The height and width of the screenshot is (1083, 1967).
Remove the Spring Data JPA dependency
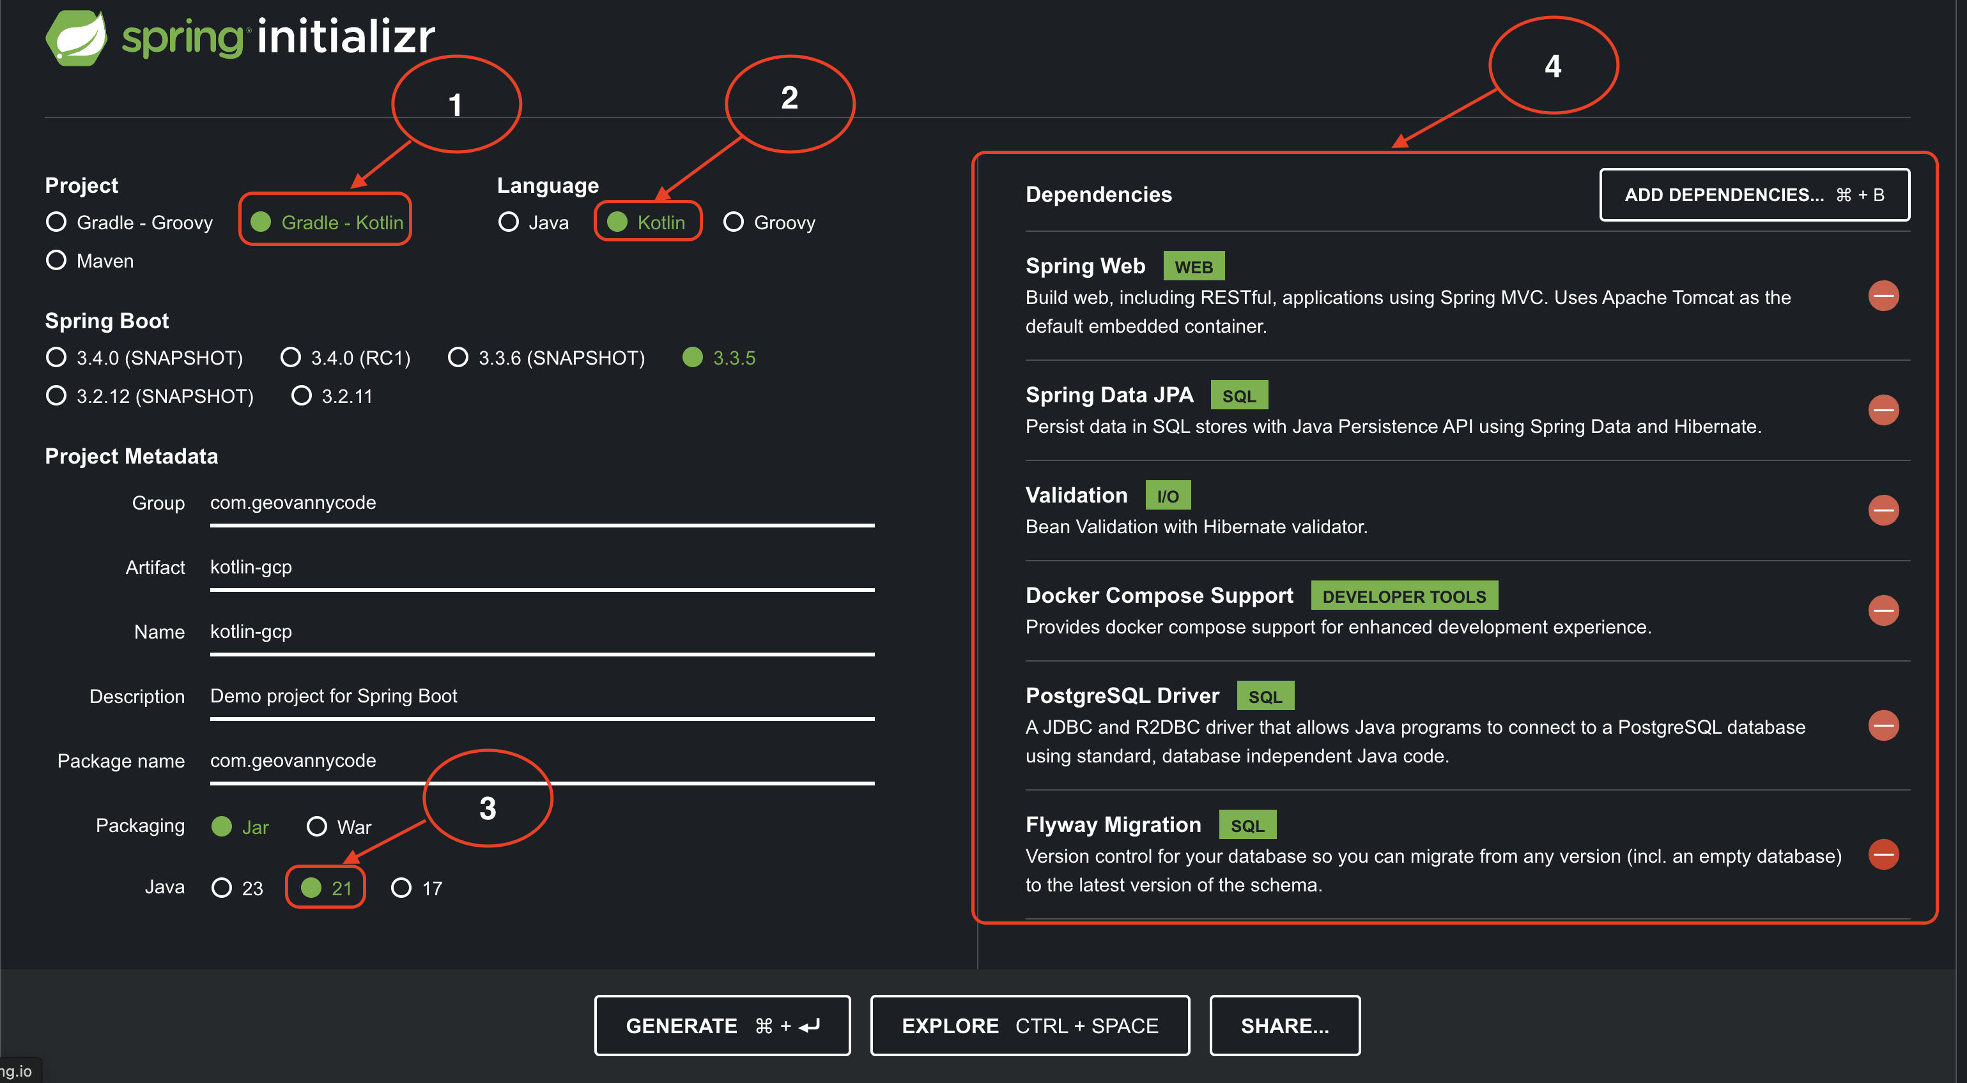[1883, 410]
